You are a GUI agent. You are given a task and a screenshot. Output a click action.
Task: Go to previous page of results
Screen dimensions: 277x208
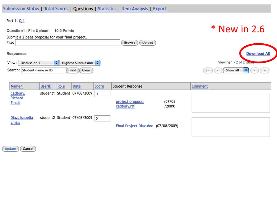(x=218, y=70)
